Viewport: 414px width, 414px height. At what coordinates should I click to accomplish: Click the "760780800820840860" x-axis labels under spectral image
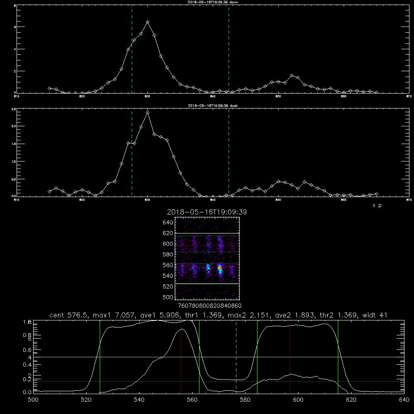tap(209, 306)
